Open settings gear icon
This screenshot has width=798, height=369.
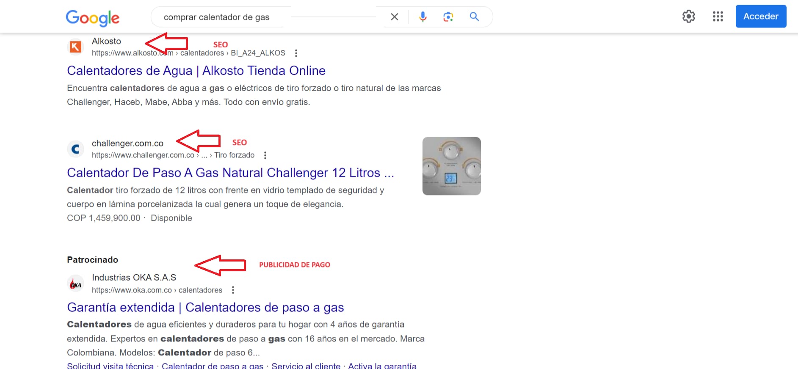click(x=689, y=17)
